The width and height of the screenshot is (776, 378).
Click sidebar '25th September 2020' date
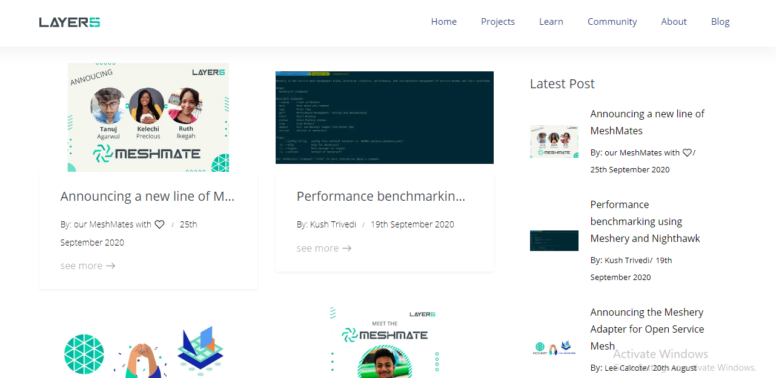point(630,170)
